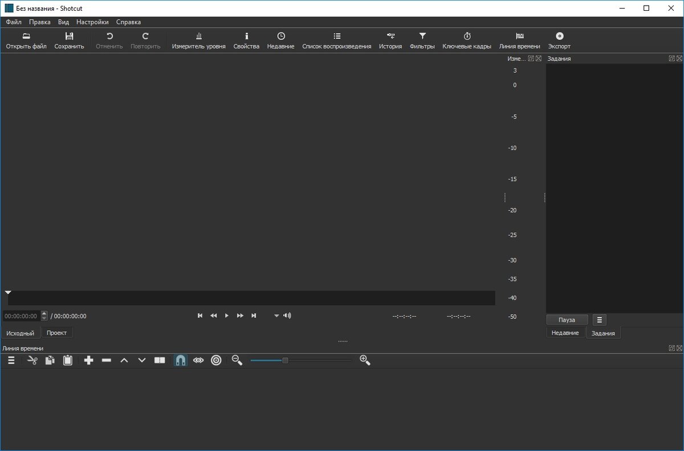Click the current timecode field

click(x=21, y=316)
